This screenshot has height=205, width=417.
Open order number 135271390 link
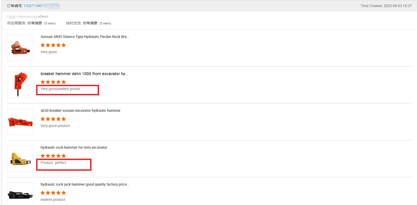(32, 6)
